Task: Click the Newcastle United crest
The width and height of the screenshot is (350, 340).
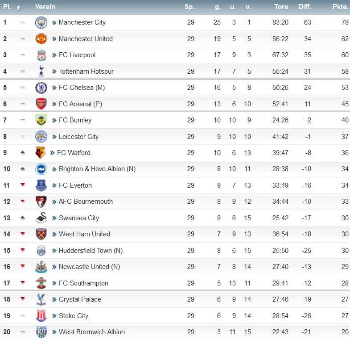Action: [x=41, y=267]
